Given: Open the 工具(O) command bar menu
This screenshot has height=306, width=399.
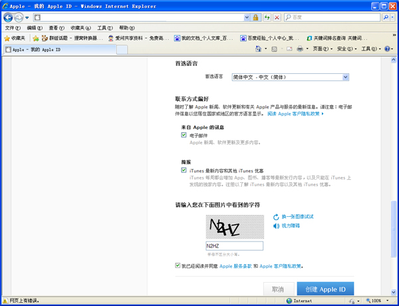Looking at the screenshot, I should [x=371, y=49].
